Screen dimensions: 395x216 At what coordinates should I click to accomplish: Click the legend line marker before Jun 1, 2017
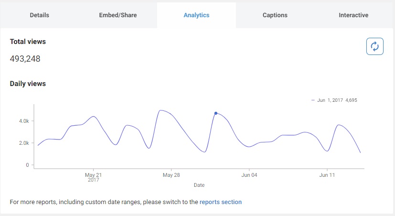313,100
